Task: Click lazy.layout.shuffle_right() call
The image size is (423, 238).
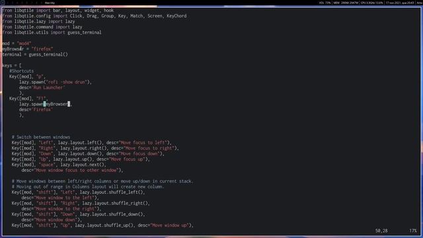Action: pyautogui.click(x=114, y=204)
